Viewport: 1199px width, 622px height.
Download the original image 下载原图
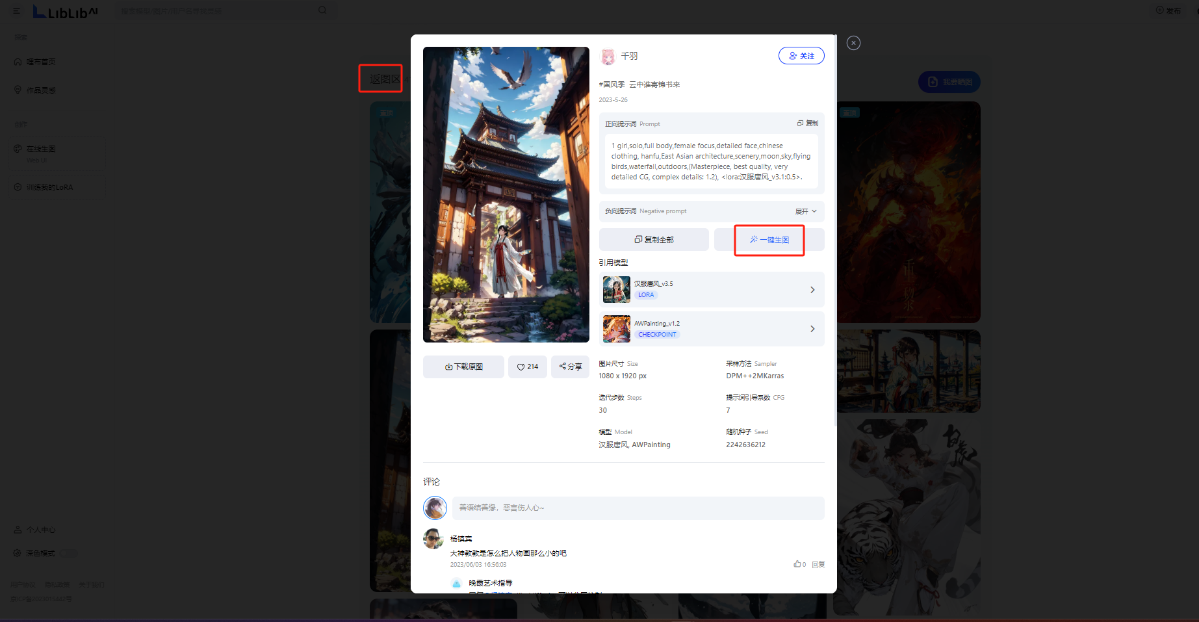[x=463, y=367]
